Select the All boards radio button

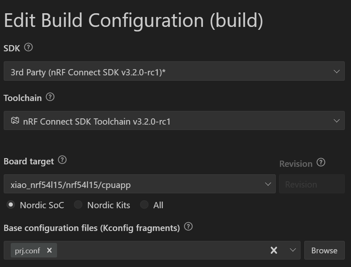[144, 204]
